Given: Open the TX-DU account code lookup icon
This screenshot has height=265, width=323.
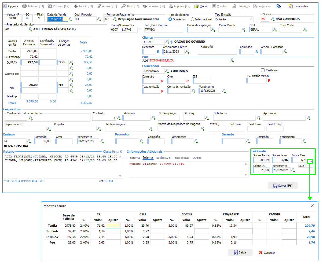Looking at the screenshot, I should [x=71, y=62].
